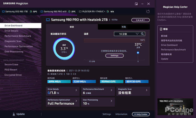Click the 959960 IOPS random read bar

(x=112, y=82)
